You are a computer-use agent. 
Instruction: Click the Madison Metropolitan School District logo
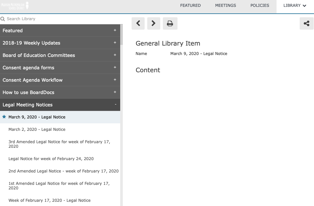(x=15, y=6)
